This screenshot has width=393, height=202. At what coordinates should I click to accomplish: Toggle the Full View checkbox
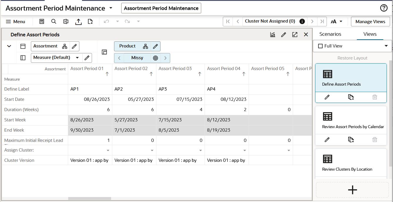320,46
